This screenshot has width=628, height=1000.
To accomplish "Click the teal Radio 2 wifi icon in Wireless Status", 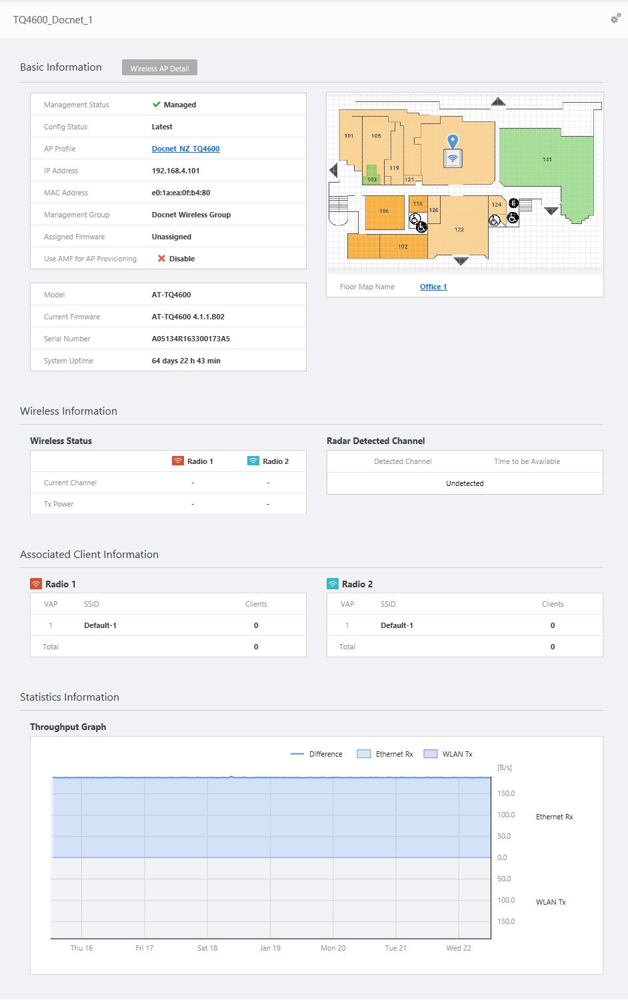I will pyautogui.click(x=253, y=461).
